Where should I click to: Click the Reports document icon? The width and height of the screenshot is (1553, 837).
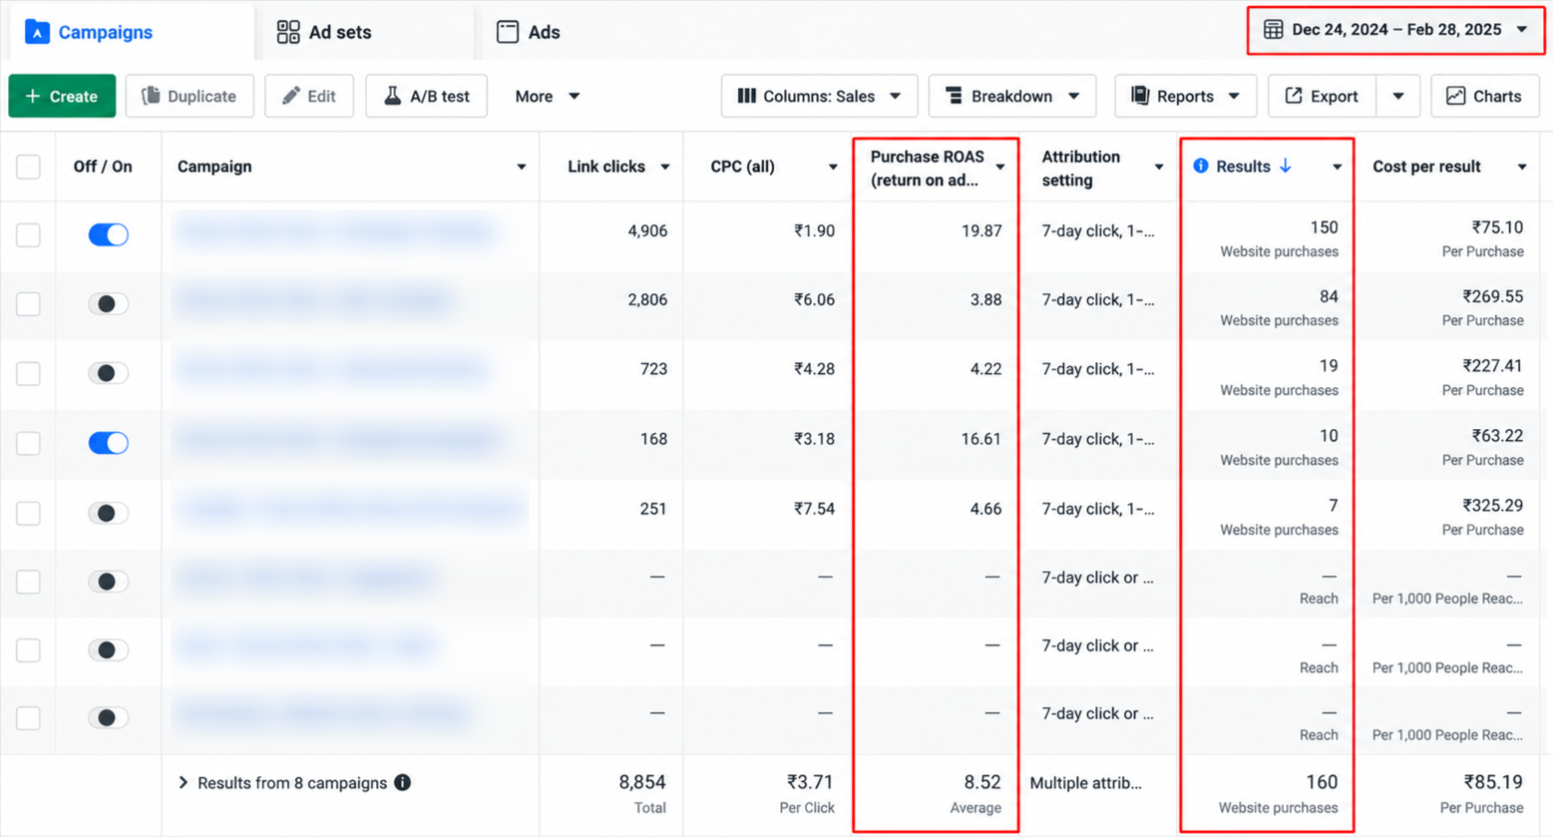tap(1140, 96)
